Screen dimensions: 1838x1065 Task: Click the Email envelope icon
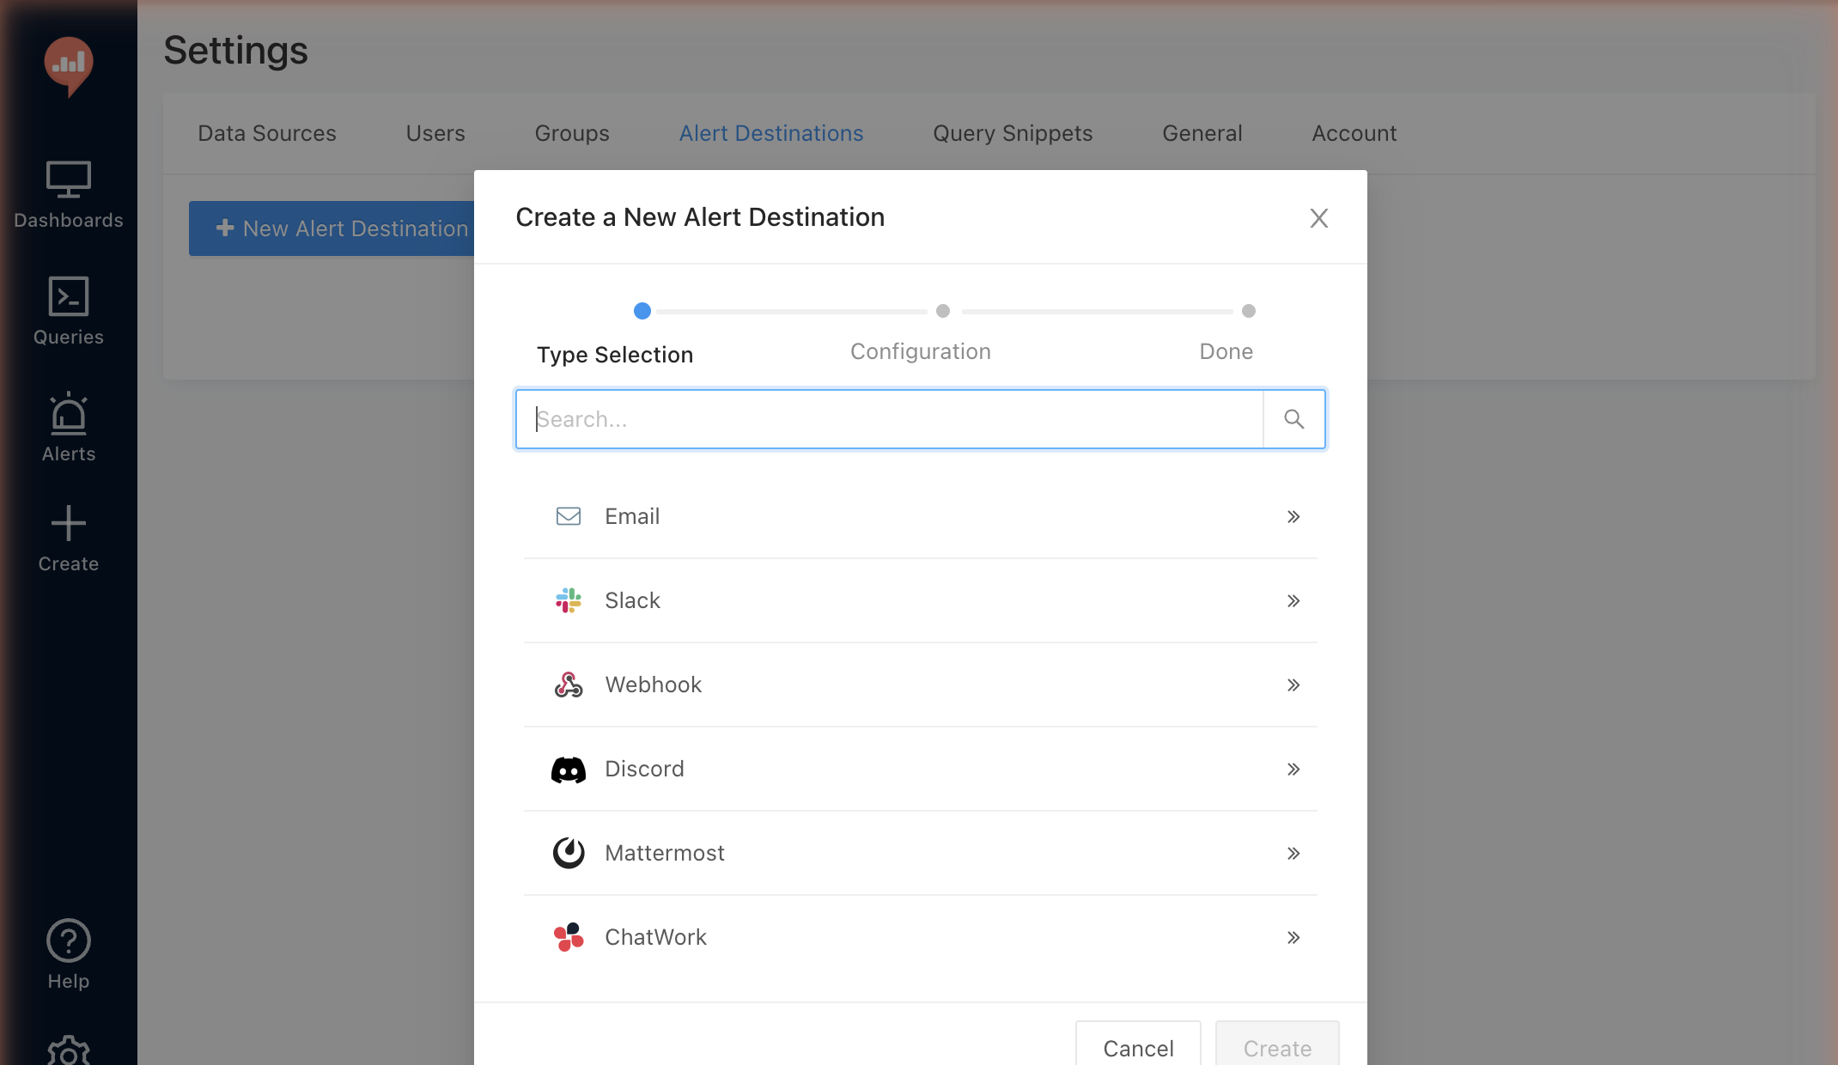569,516
